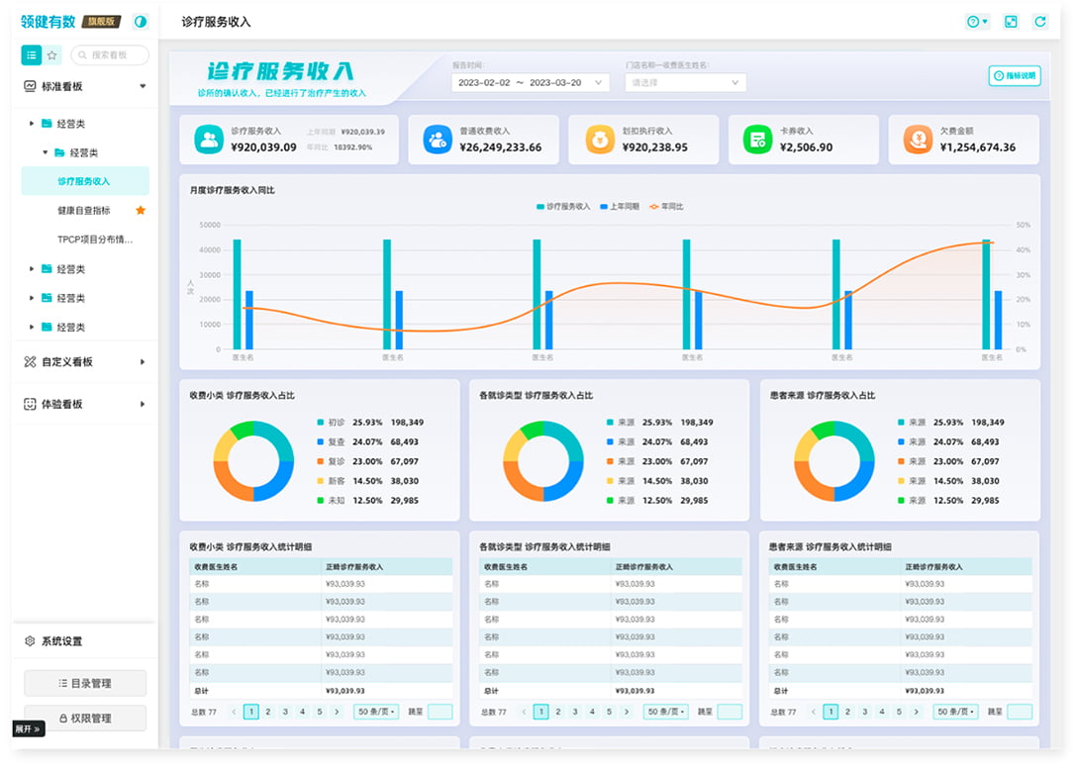1076x770 pixels.
Task: Open the 门店名称 请选择 dropdown
Action: (x=685, y=83)
